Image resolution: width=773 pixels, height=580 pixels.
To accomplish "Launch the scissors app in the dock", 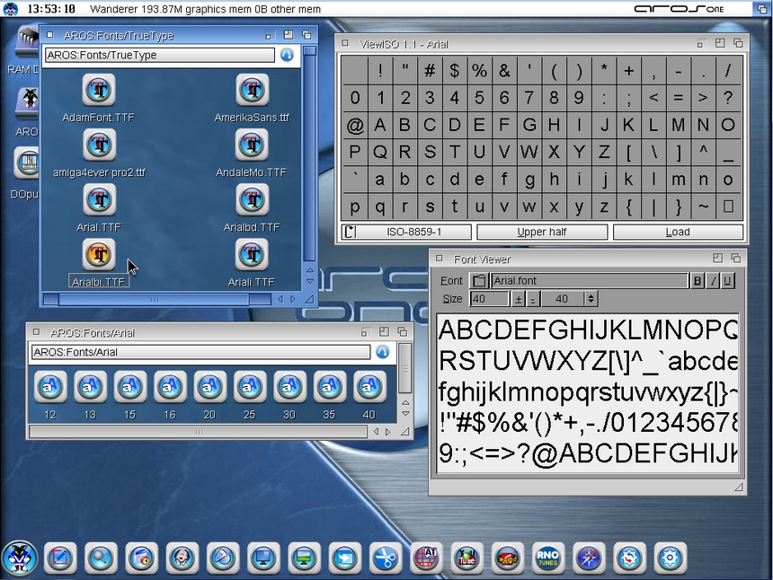I will [x=386, y=558].
